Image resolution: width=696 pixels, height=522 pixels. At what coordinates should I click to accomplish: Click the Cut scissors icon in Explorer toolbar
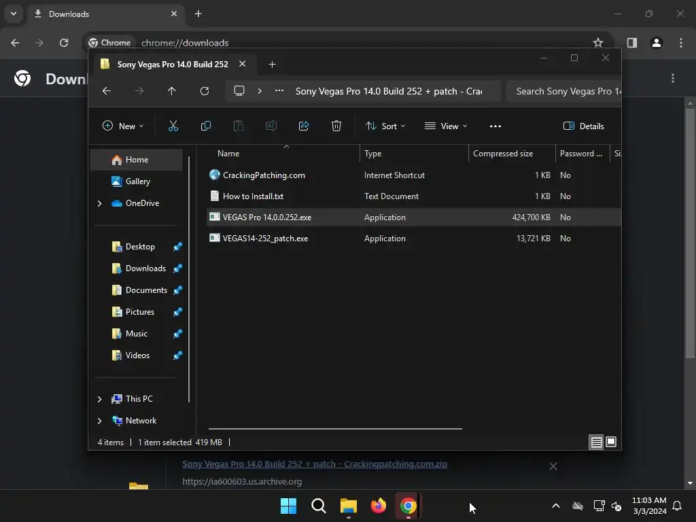tap(173, 126)
